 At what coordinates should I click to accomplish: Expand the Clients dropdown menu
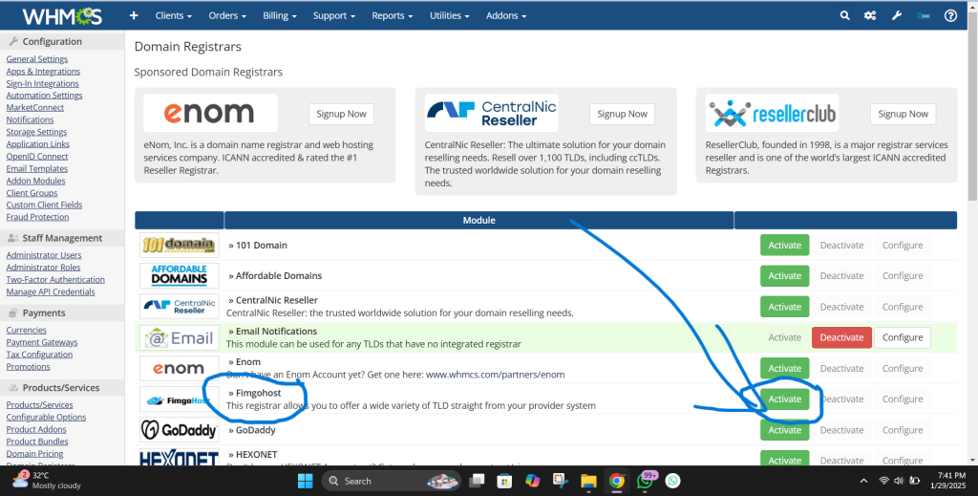click(x=174, y=15)
